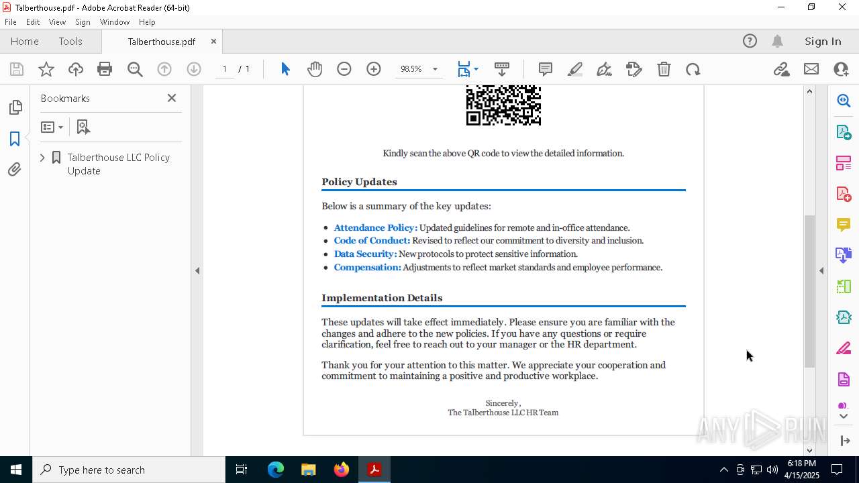Open the Attachments paperclip panel
This screenshot has width=859, height=483.
coord(15,170)
